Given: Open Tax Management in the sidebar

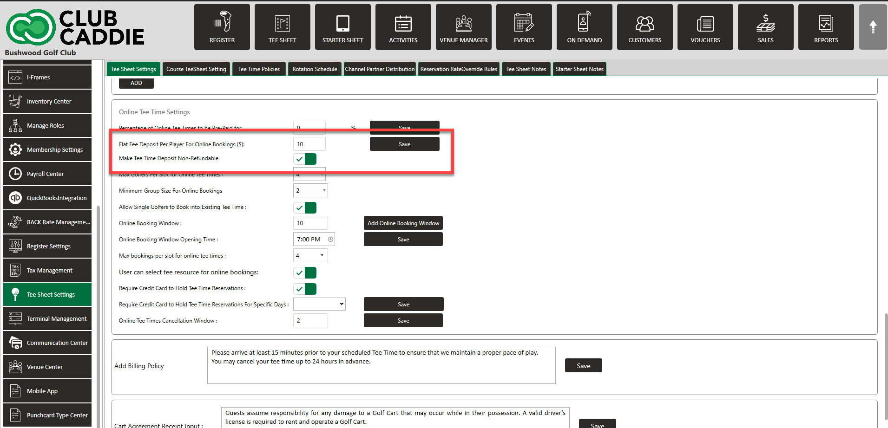Looking at the screenshot, I should (47, 270).
